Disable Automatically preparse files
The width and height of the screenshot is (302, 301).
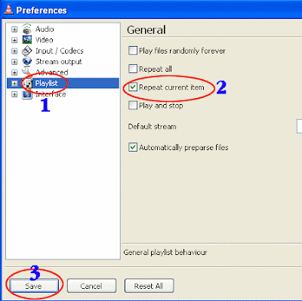point(133,147)
